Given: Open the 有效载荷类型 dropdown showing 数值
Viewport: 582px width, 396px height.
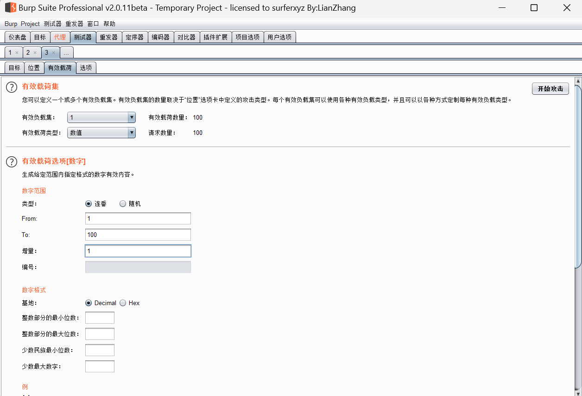Looking at the screenshot, I should (x=101, y=133).
